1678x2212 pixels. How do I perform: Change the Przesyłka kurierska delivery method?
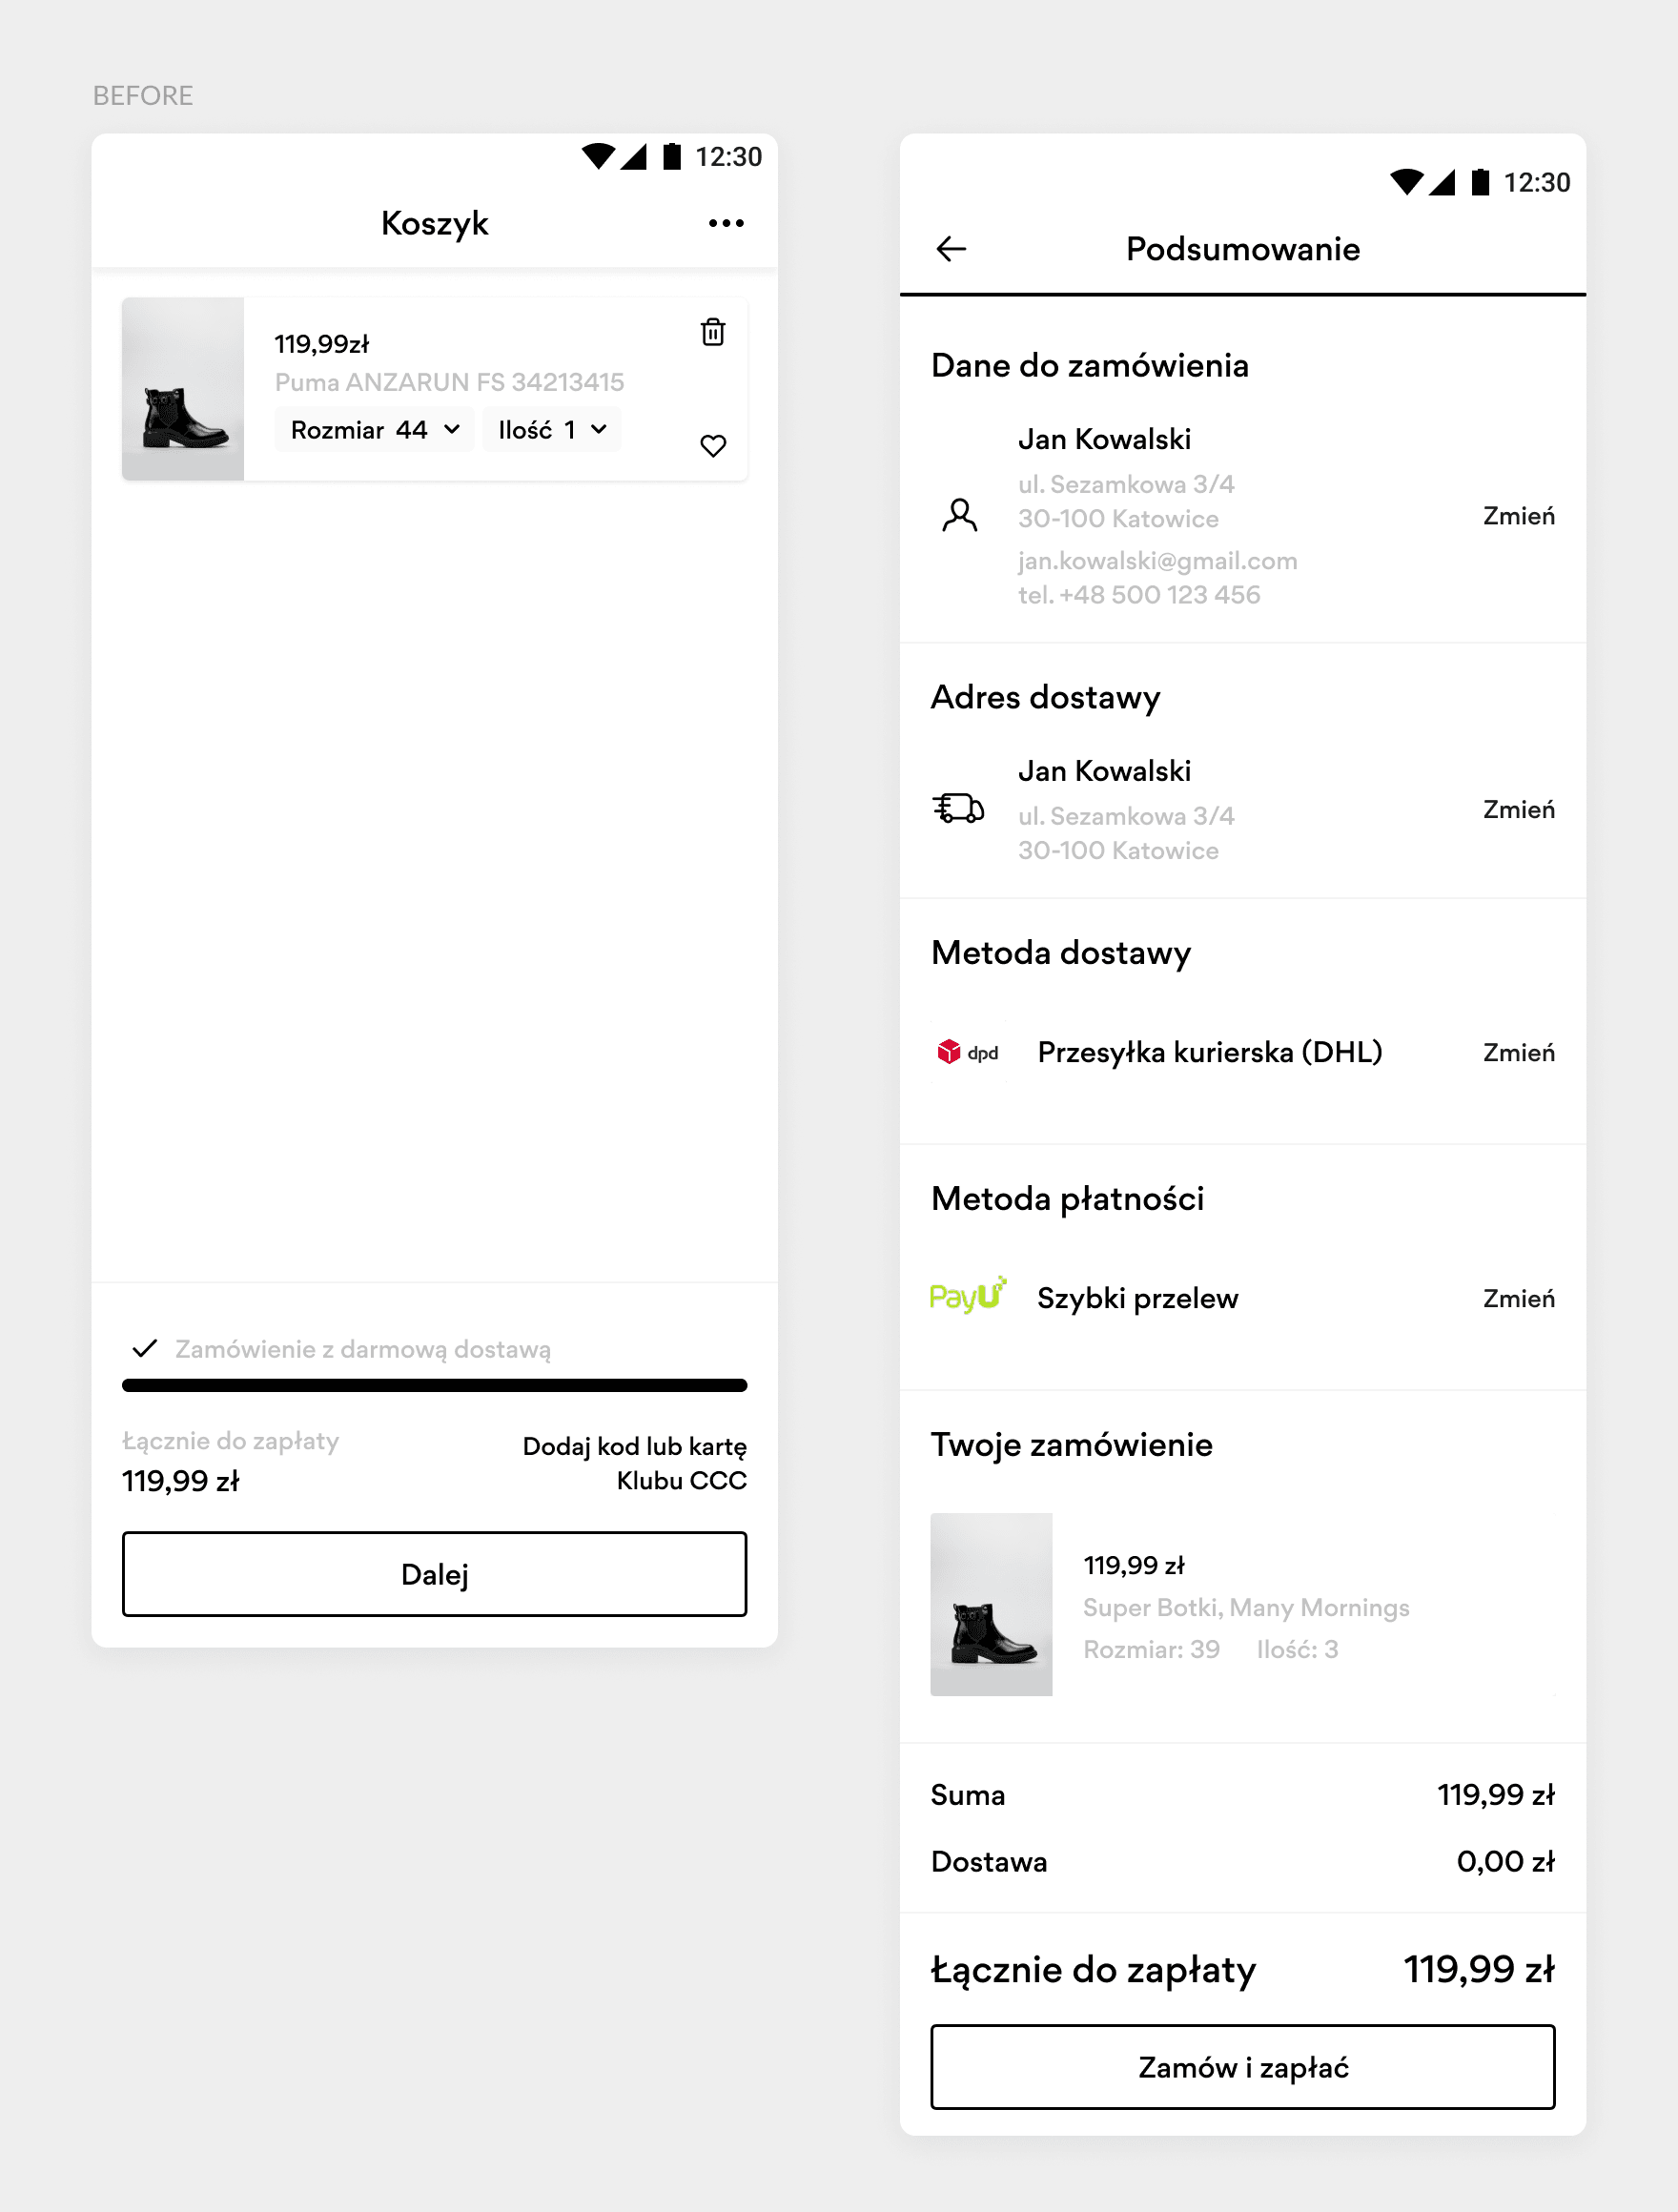(x=1518, y=1052)
